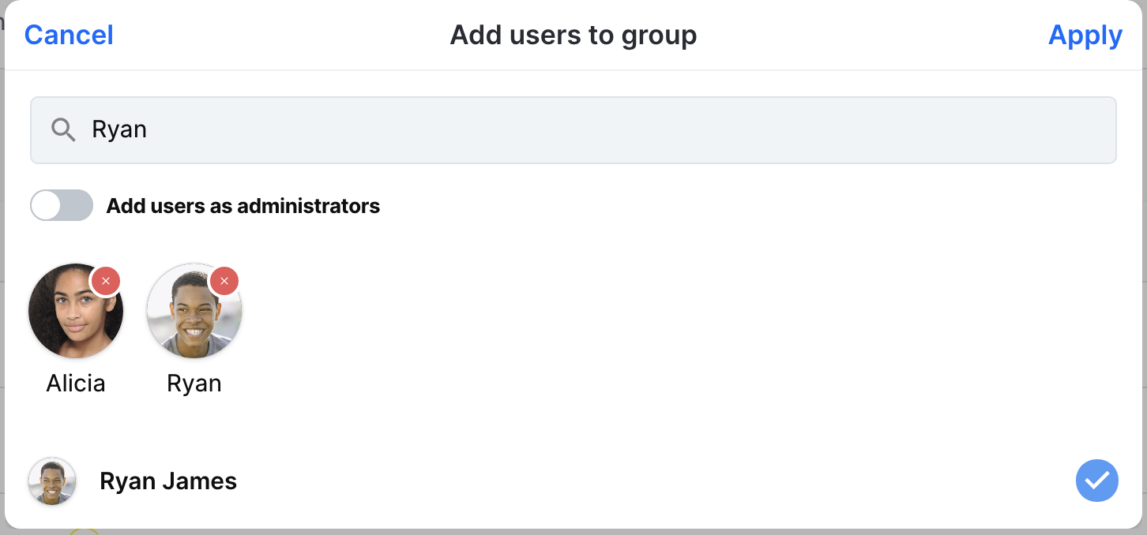Remove Alicia with the red x badge
The image size is (1147, 535).
click(x=106, y=281)
